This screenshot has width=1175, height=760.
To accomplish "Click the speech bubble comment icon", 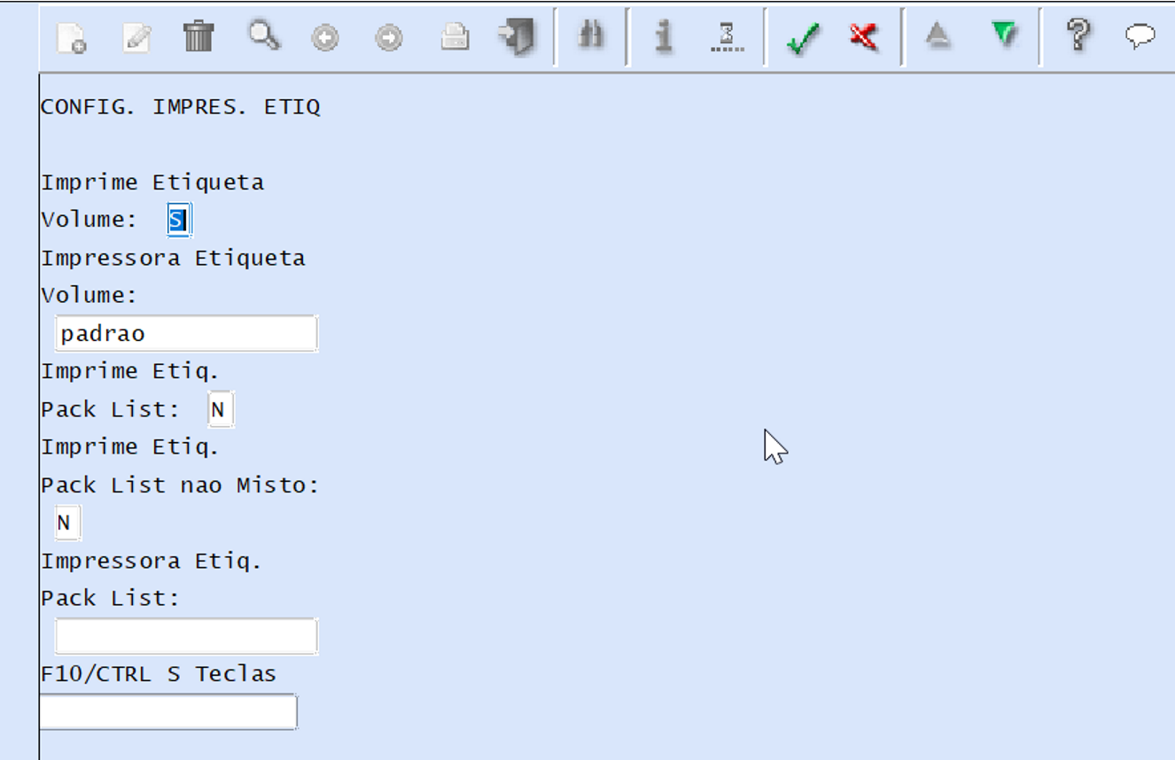I will point(1140,36).
